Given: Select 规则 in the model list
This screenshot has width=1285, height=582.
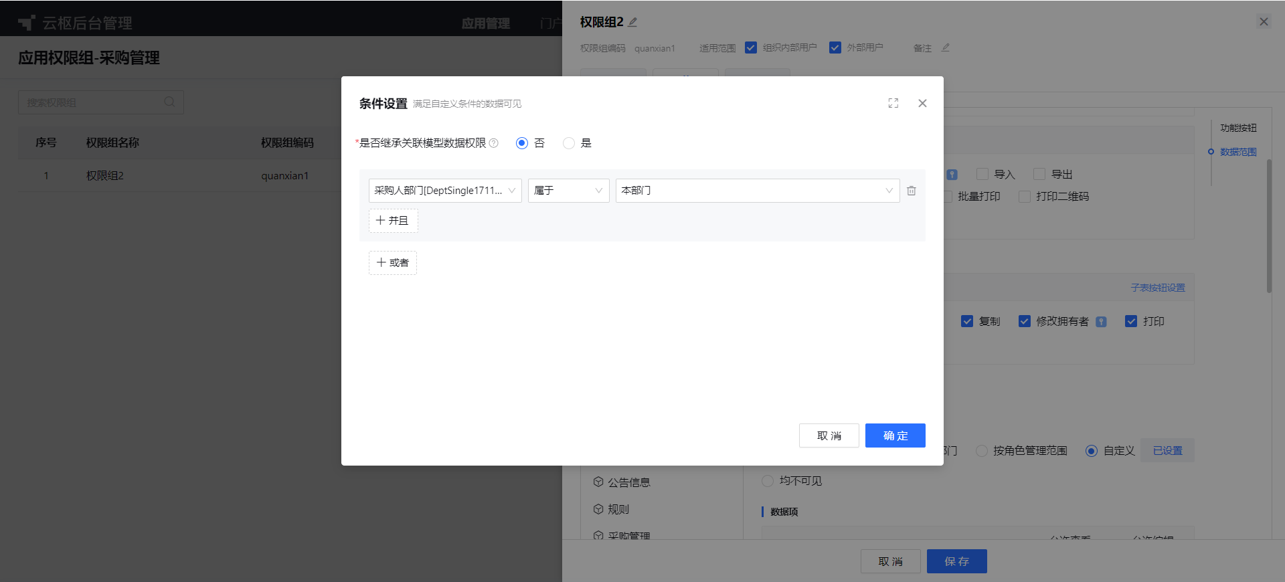Looking at the screenshot, I should coord(618,510).
